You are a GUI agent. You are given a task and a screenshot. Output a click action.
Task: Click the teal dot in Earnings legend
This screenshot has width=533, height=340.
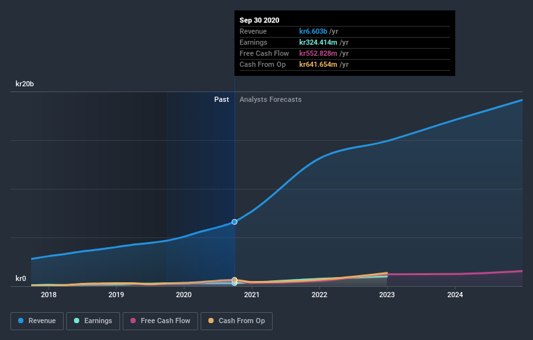tap(77, 321)
